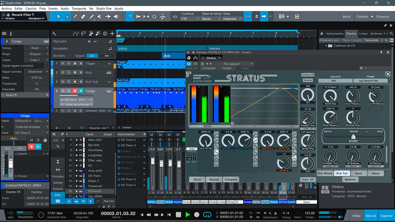Screen dimensions: 395x222
Task: Open the Ayuda menu
Action: tap(118, 9)
